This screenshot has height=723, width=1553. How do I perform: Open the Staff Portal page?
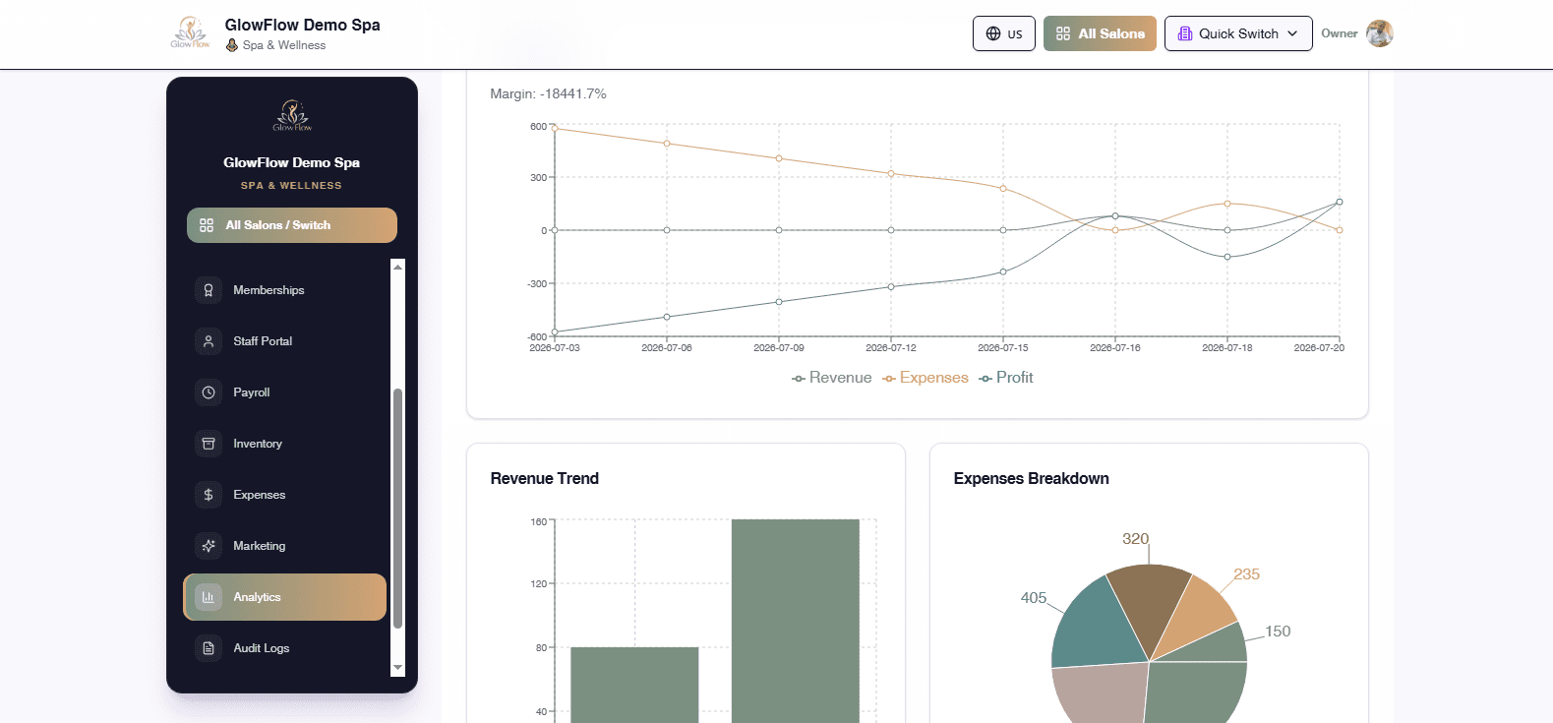tap(285, 341)
